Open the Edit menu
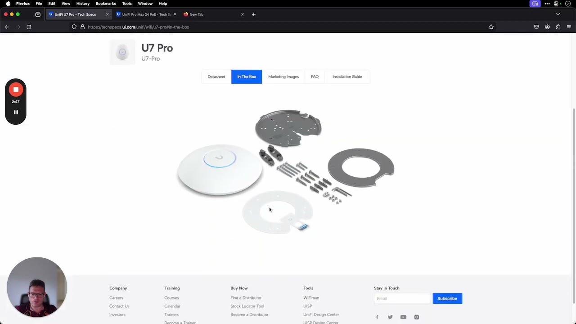This screenshot has height=324, width=576. (x=52, y=4)
